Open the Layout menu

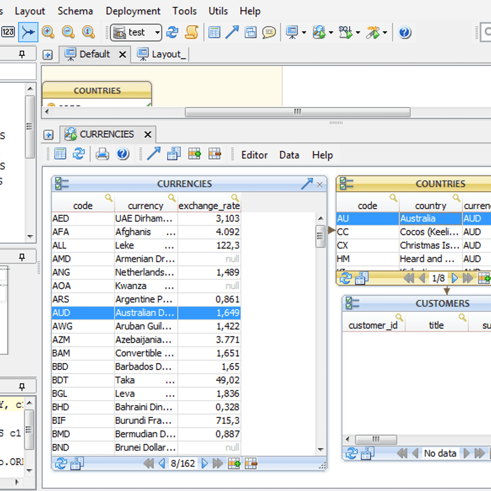pyautogui.click(x=30, y=11)
